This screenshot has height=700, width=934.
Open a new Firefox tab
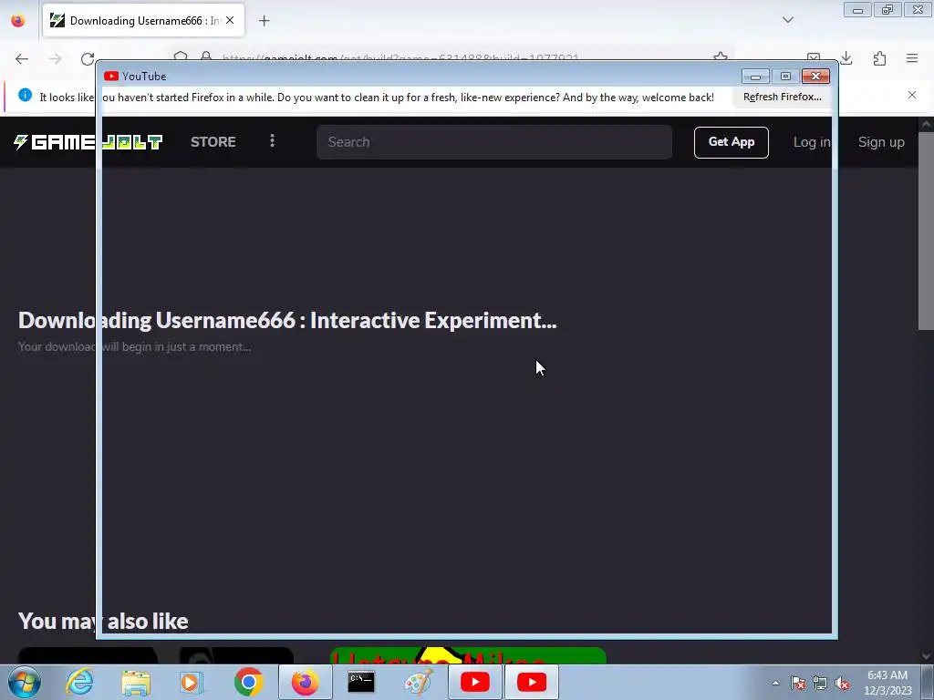click(265, 21)
